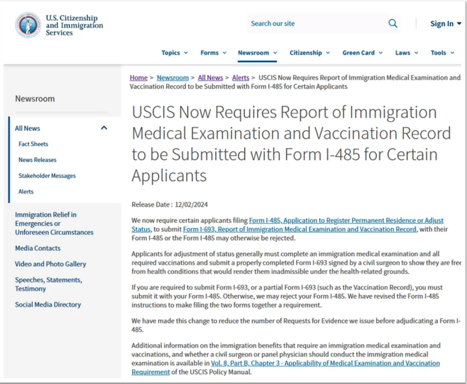Open the Form I-693 report link

(x=299, y=229)
